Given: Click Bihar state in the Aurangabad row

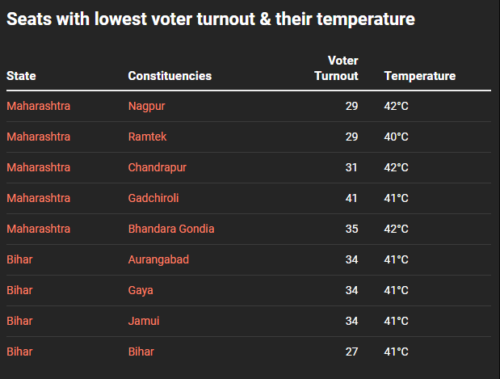Looking at the screenshot, I should point(19,259).
